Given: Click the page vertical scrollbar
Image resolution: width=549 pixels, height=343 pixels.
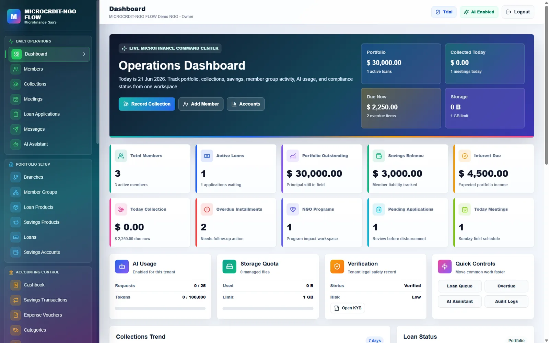Looking at the screenshot, I should (546, 86).
